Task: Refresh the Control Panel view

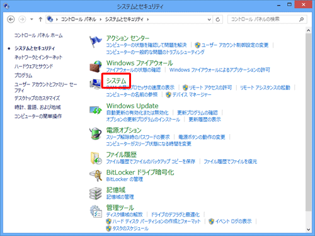Action: (218, 20)
